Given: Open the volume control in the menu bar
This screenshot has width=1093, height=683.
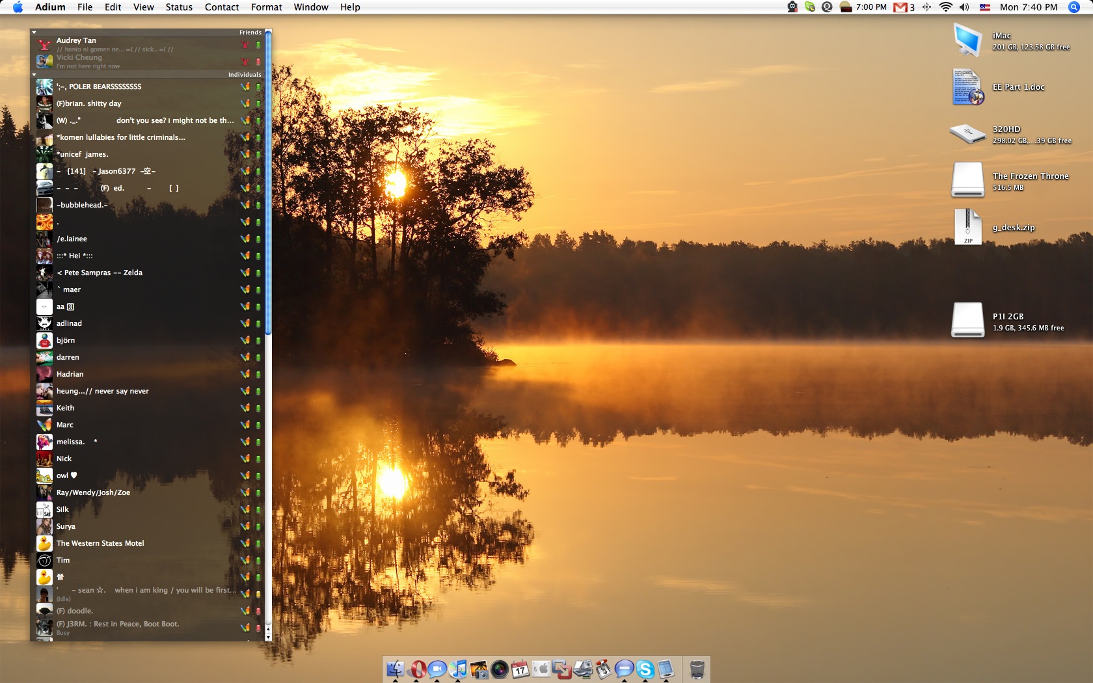Looking at the screenshot, I should [x=964, y=7].
